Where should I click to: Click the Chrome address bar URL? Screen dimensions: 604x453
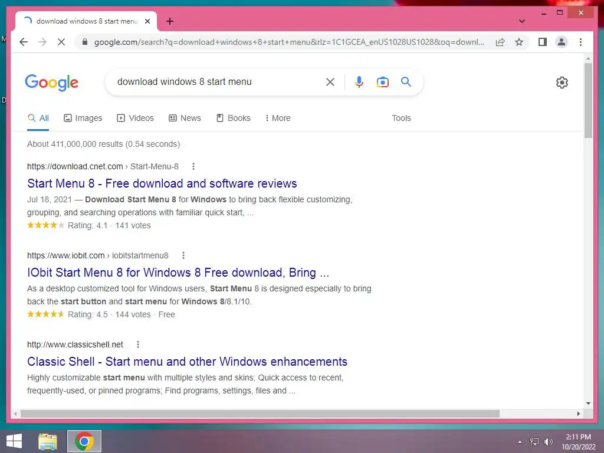289,42
